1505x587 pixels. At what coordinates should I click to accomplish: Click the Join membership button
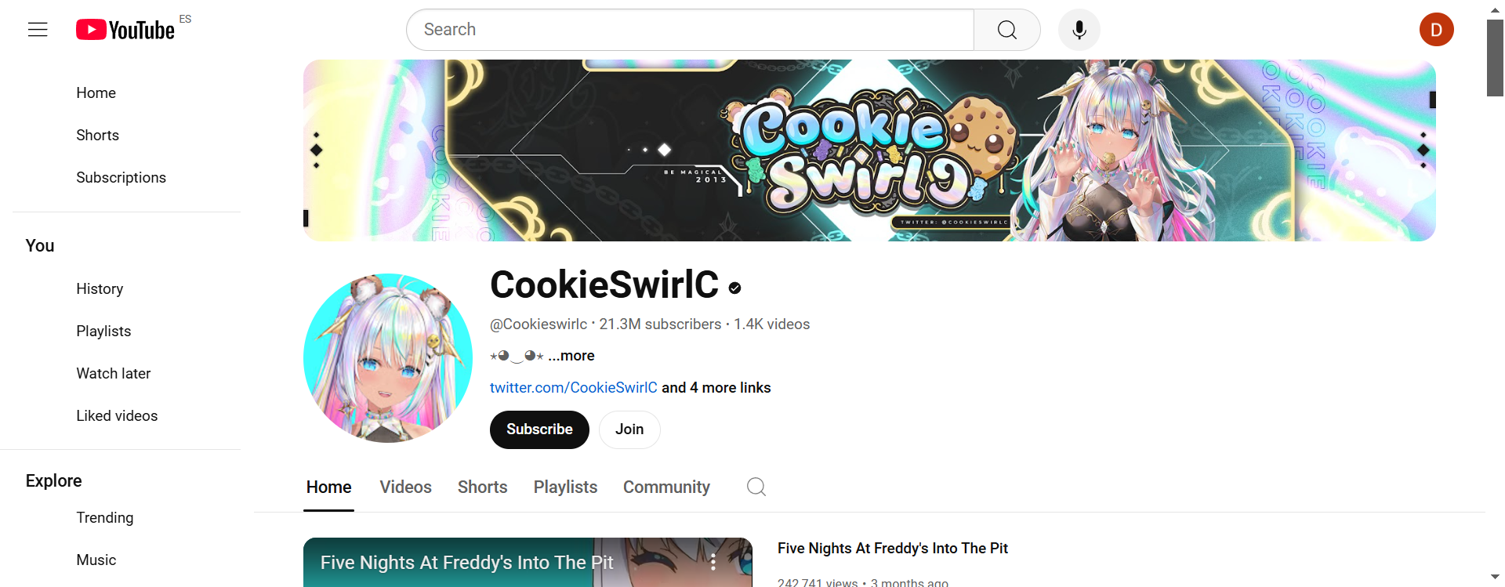pos(629,429)
